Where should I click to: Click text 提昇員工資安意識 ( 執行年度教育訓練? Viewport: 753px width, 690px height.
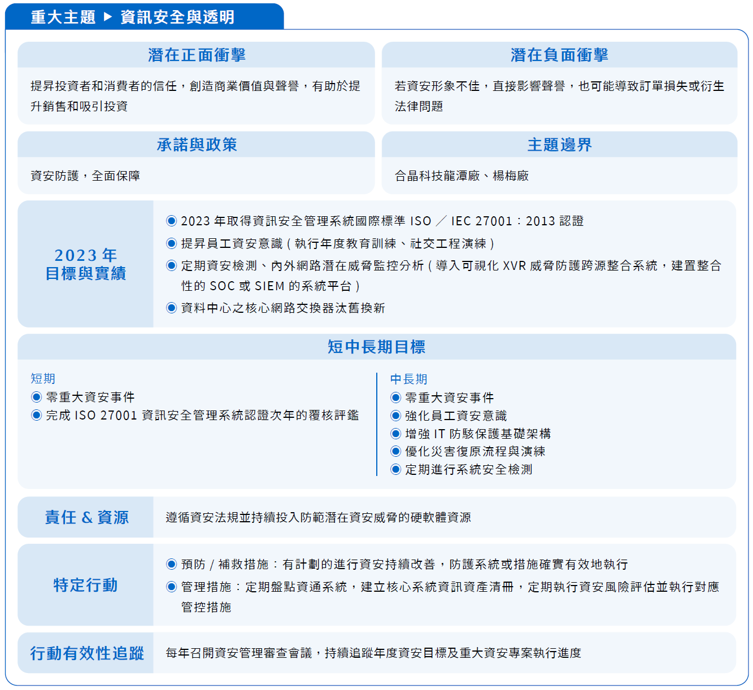[x=289, y=243]
